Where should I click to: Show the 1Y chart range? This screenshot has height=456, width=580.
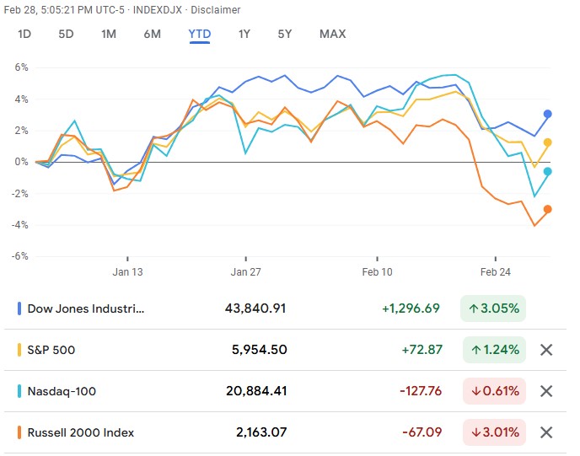(244, 35)
